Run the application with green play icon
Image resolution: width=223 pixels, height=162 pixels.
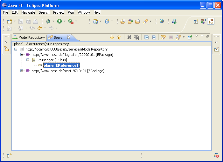[x=59, y=21]
